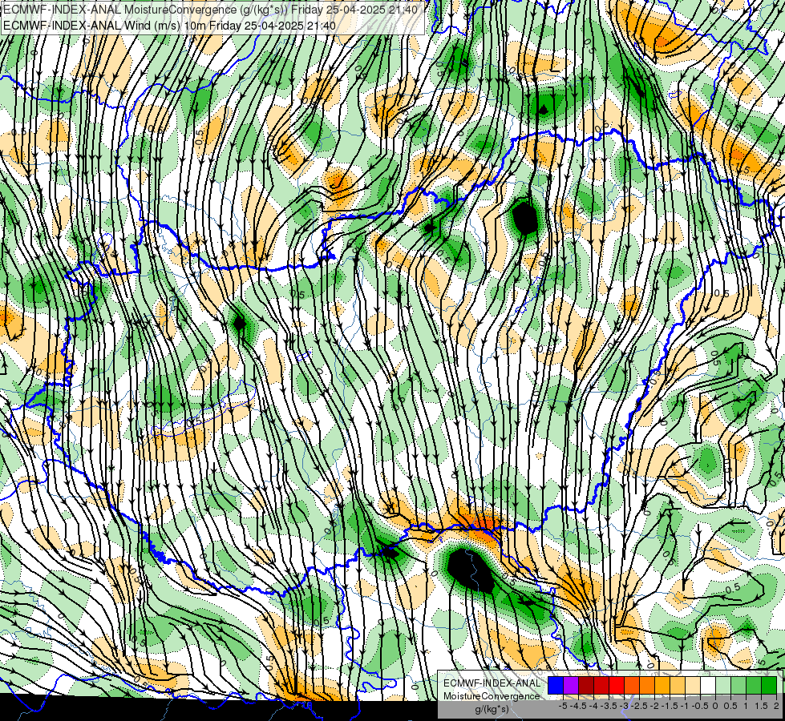Click the medium green swatch between 1 and 1.5
785x721 pixels.
754,686
